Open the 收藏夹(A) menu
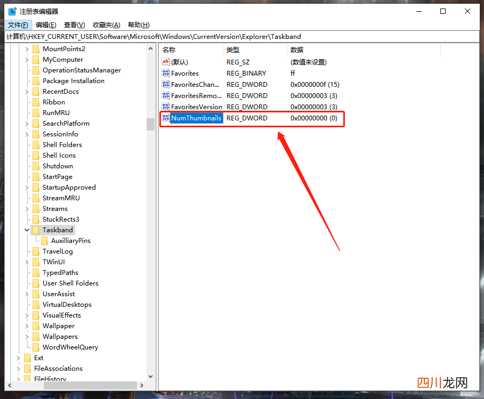Viewport: 484px width, 399px height. click(107, 25)
